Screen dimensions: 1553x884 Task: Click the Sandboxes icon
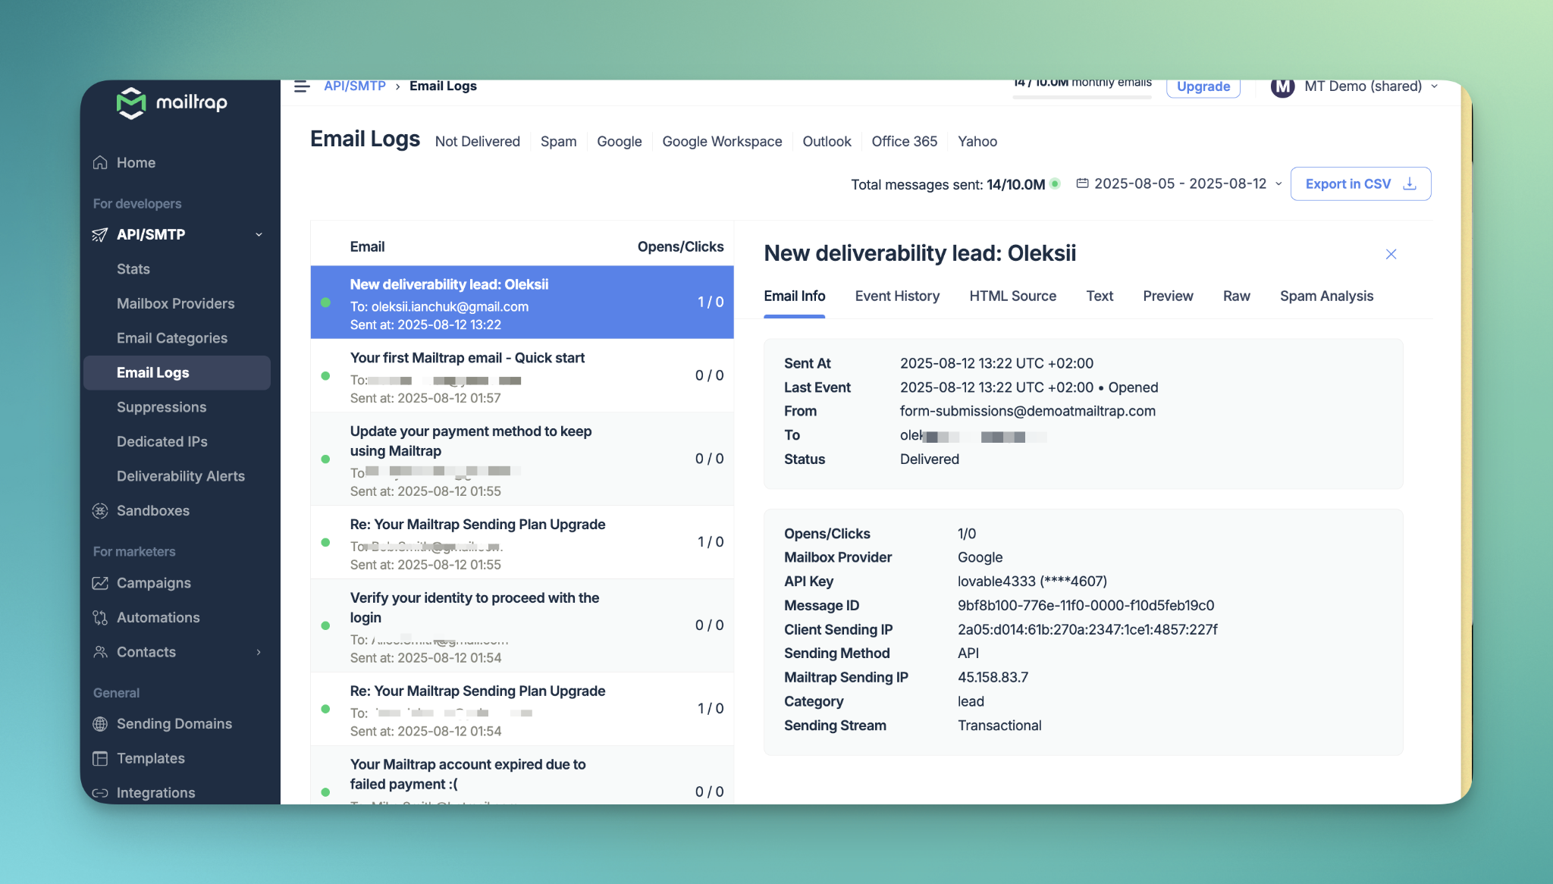click(100, 511)
